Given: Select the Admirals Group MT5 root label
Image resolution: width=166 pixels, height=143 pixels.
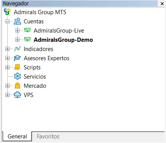Looking at the screenshot, I should pos(40,12).
